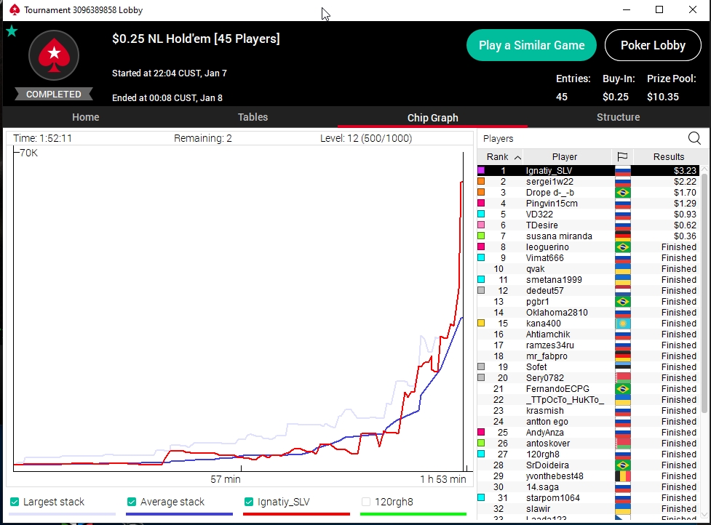Screen dimensions: 711x525
Task: Select player row mr_fabpro
Action: pyautogui.click(x=588, y=356)
